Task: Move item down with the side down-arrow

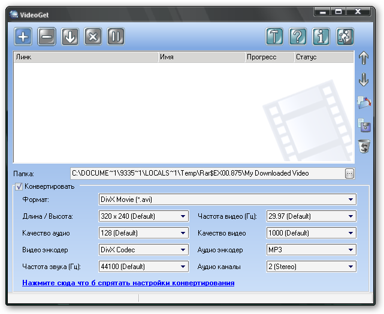Action: pos(364,80)
